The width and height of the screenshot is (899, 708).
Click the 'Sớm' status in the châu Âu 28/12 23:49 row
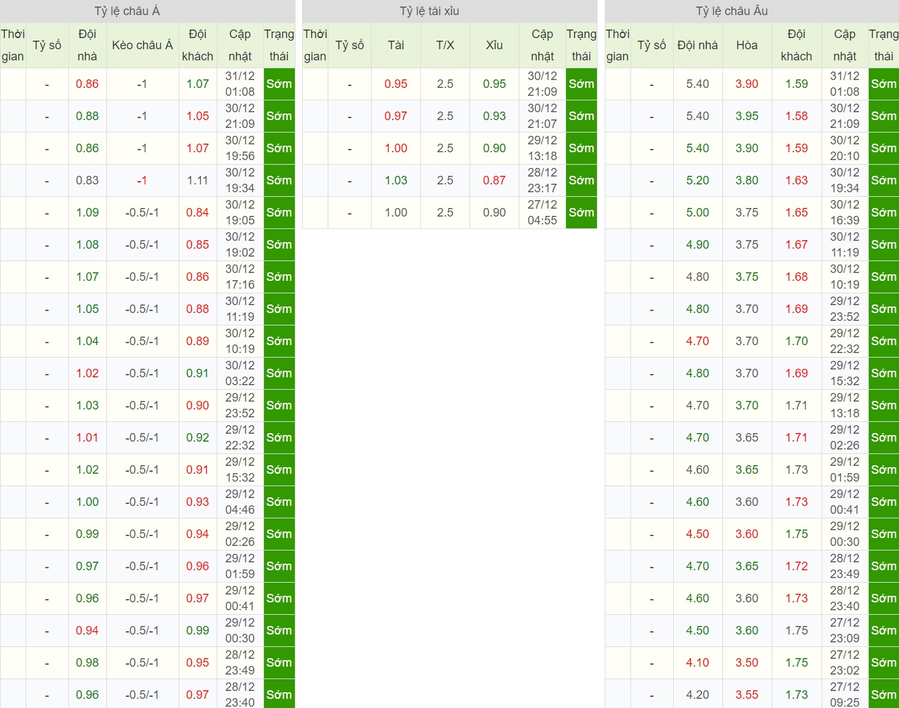click(x=883, y=566)
